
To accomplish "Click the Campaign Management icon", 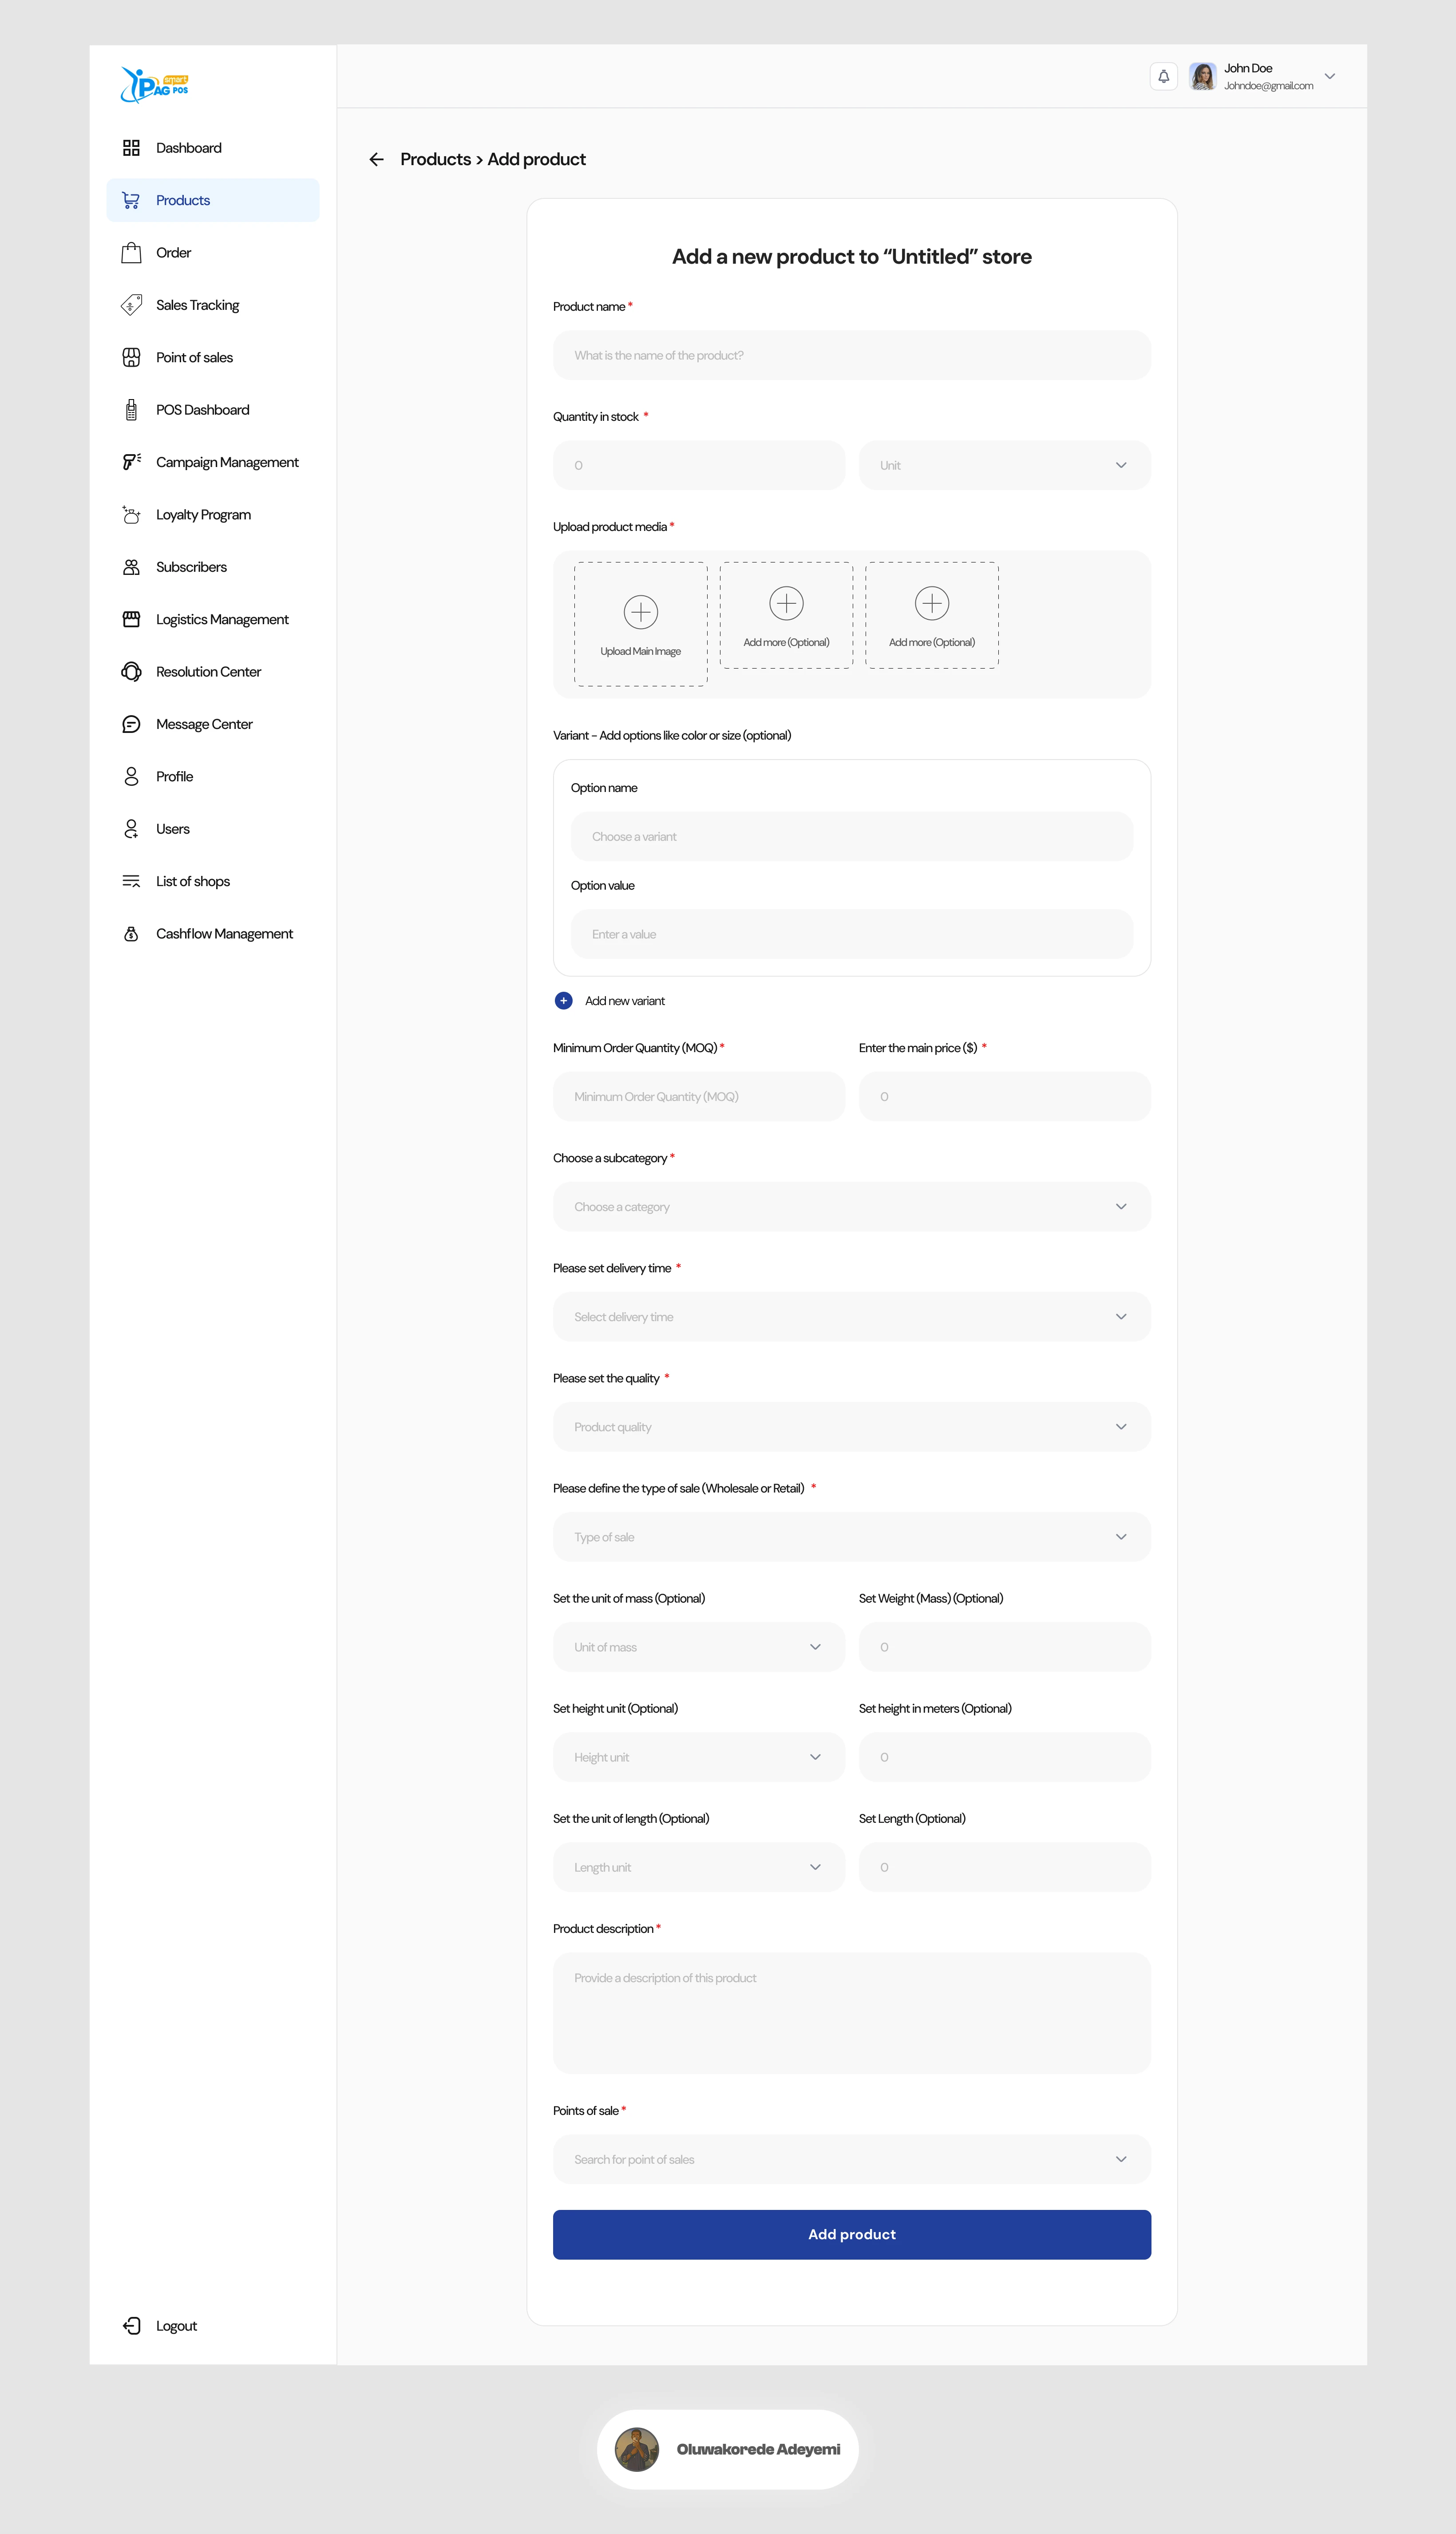I will (131, 462).
